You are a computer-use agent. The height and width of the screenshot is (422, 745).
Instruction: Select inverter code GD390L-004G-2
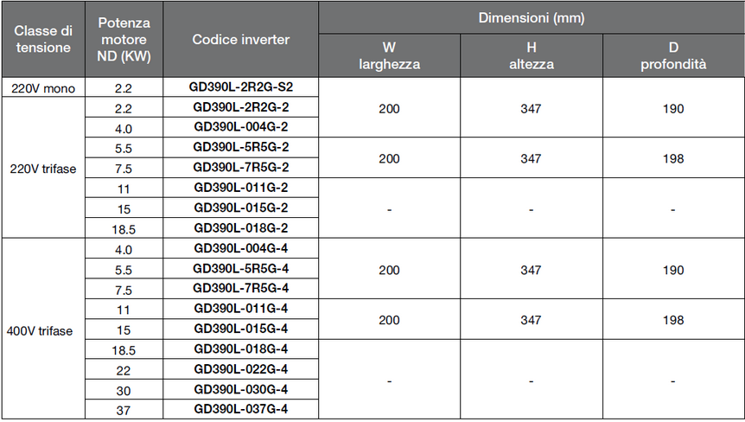pos(241,128)
